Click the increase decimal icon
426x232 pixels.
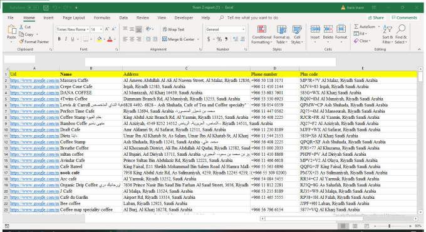pyautogui.click(x=236, y=39)
